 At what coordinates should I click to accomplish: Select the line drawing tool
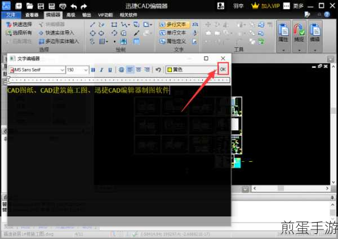[x=92, y=25]
